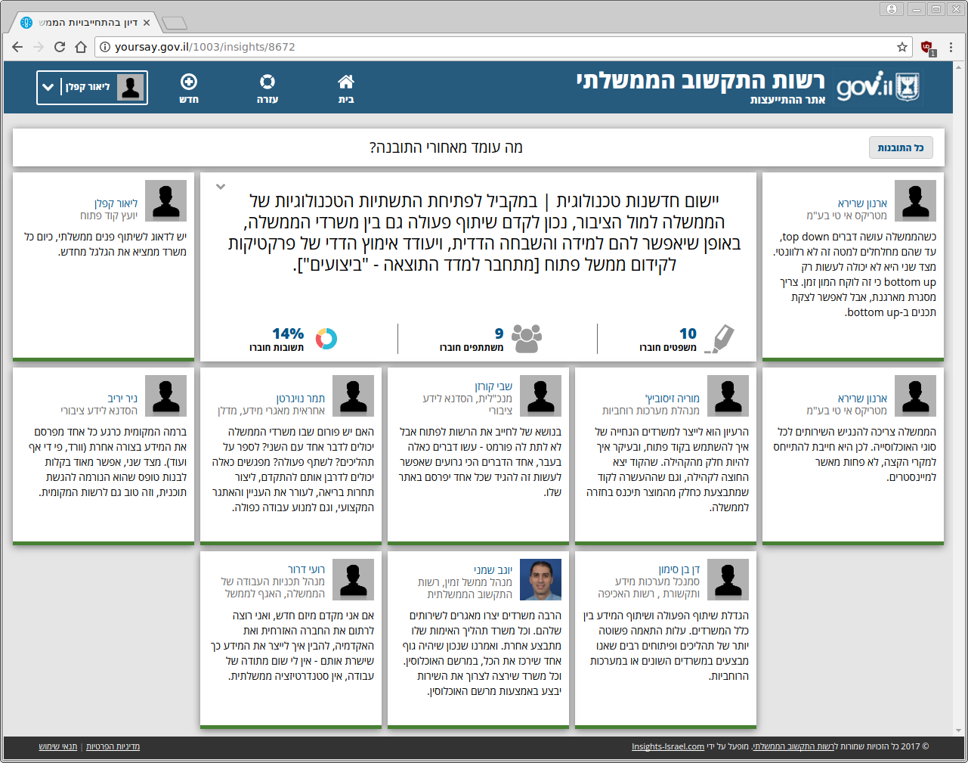Click the people group icon for participants
968x763 pixels.
pyautogui.click(x=527, y=339)
